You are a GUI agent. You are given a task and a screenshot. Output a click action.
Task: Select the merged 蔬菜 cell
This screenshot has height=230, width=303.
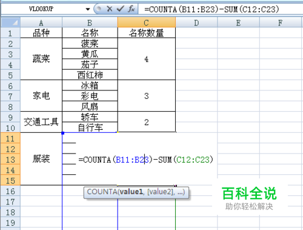41,59
